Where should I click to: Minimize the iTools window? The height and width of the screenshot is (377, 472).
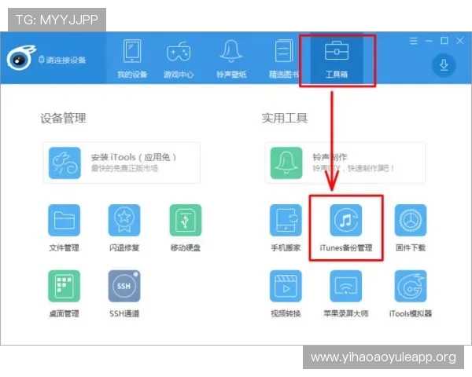429,41
